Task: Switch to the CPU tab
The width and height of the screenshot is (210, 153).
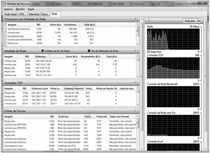Action: tap(22, 14)
